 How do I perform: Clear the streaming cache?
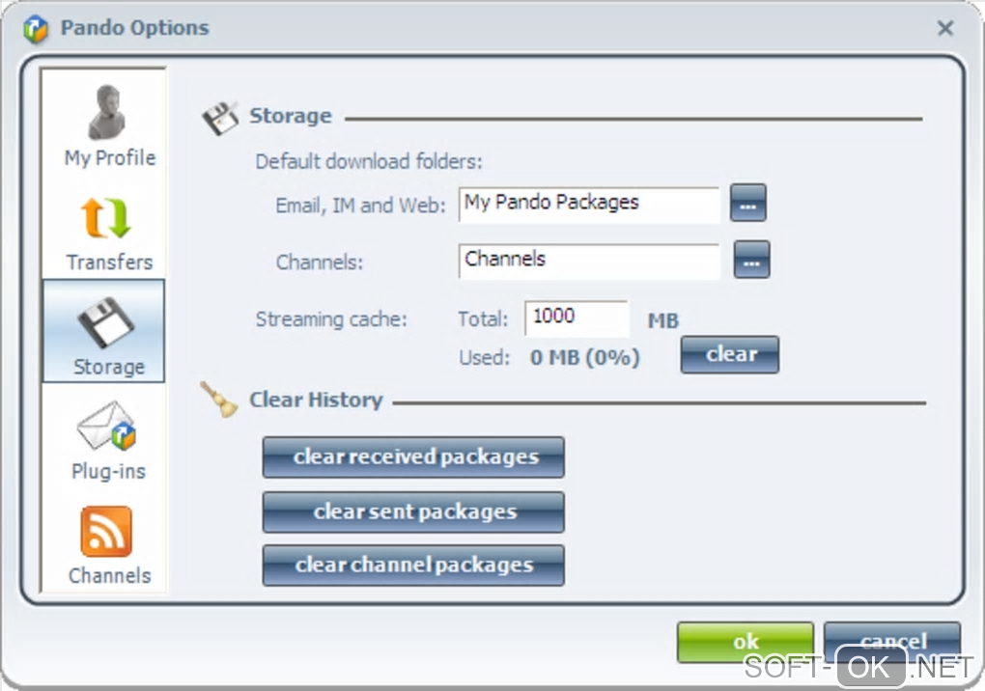click(729, 354)
